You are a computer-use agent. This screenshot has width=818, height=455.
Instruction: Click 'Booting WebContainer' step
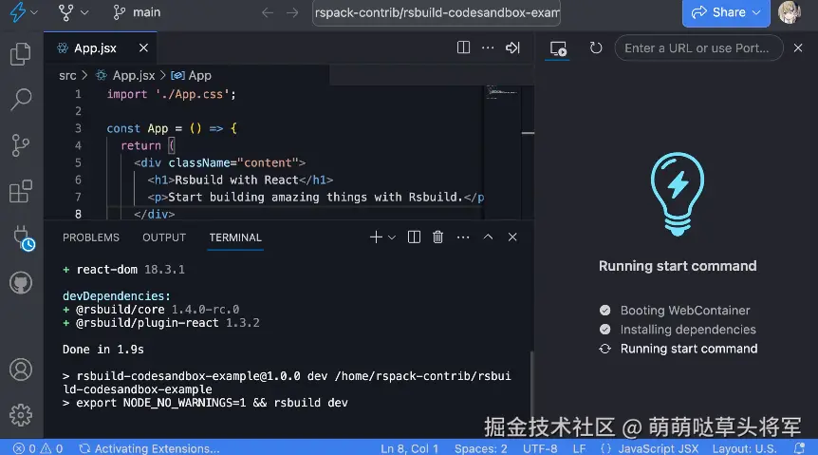tap(685, 311)
